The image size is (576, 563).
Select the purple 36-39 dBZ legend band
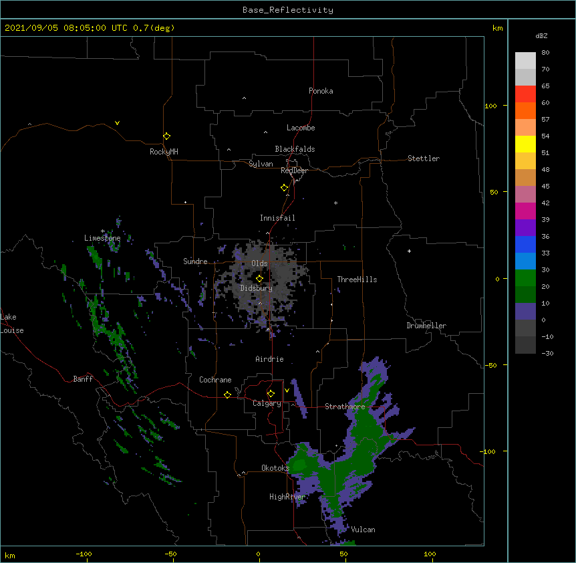point(525,228)
